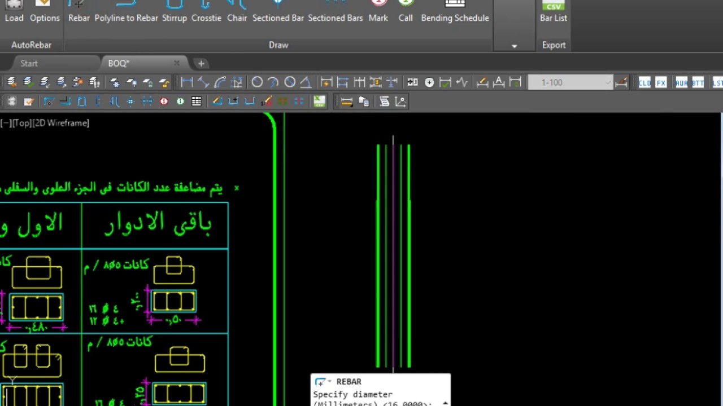This screenshot has width=723, height=406.
Task: Click the CLD toolbar button
Action: click(644, 82)
